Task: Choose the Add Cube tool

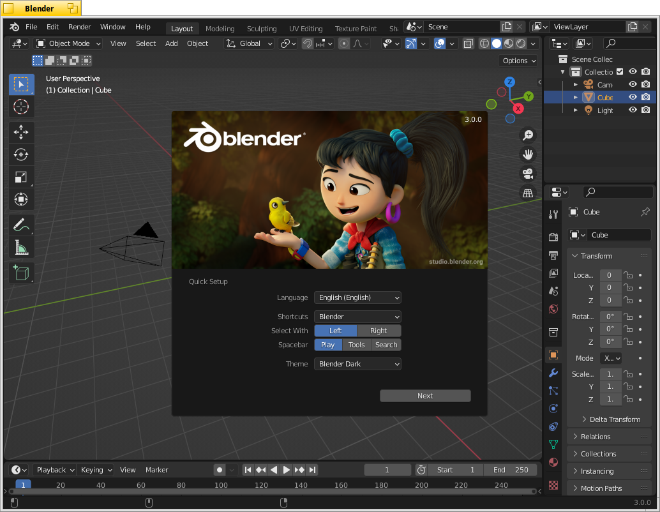Action: [x=21, y=273]
